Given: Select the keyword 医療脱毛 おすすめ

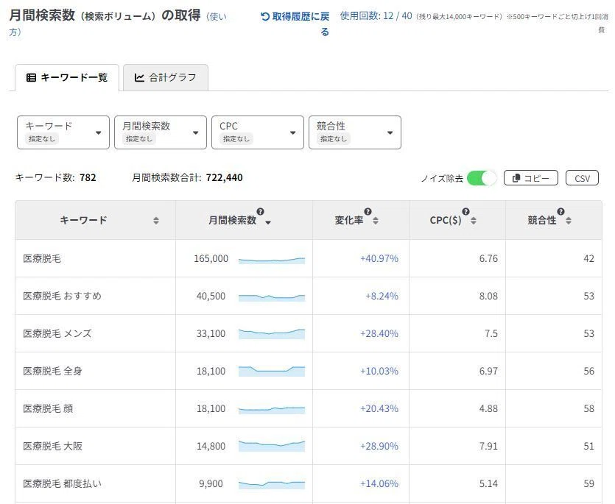Looking at the screenshot, I should pos(62,296).
